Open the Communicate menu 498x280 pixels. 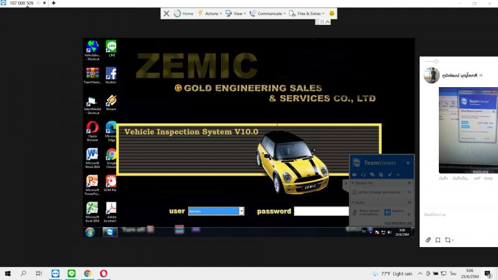(x=268, y=13)
